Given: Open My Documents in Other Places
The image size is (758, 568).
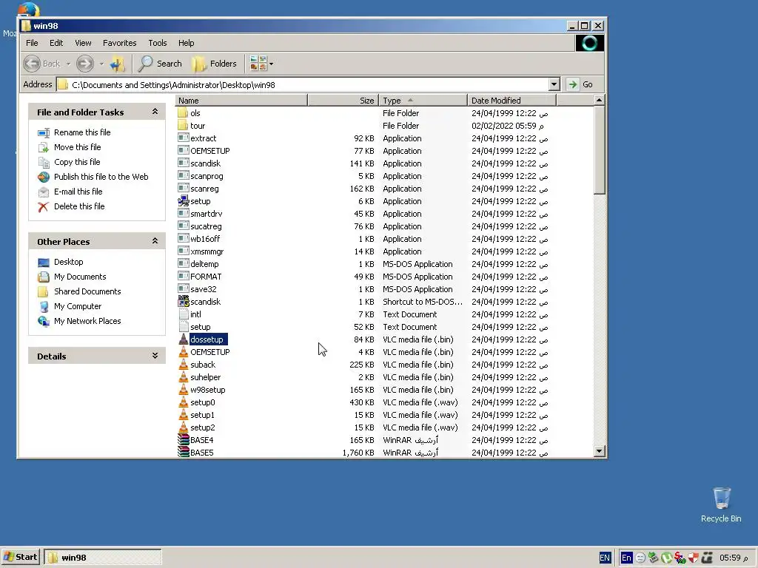Looking at the screenshot, I should pyautogui.click(x=80, y=277).
